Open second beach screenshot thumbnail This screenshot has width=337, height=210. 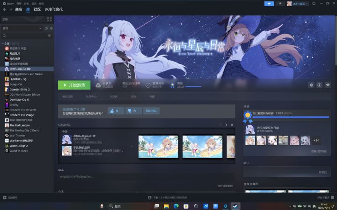(x=203, y=147)
